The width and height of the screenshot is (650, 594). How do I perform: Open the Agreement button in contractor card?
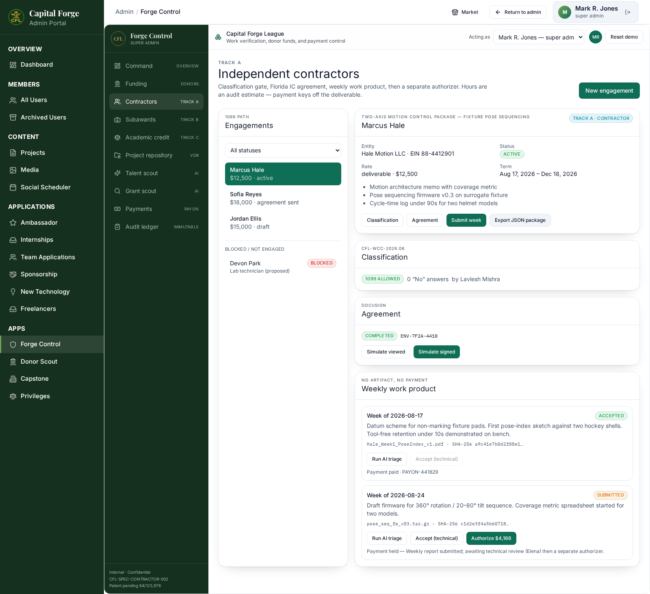(x=425, y=220)
